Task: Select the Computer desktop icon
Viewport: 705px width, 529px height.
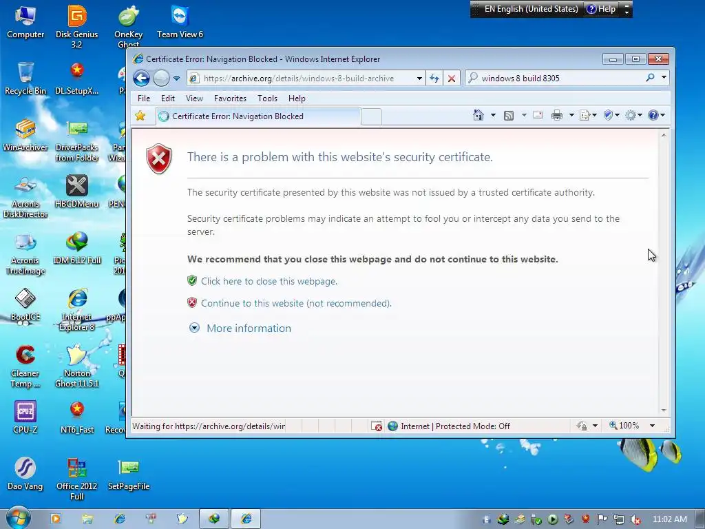Action: [x=25, y=22]
